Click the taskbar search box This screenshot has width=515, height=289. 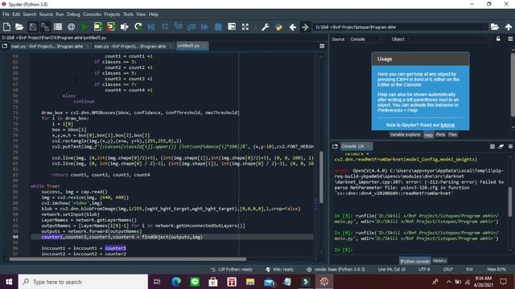[84, 282]
